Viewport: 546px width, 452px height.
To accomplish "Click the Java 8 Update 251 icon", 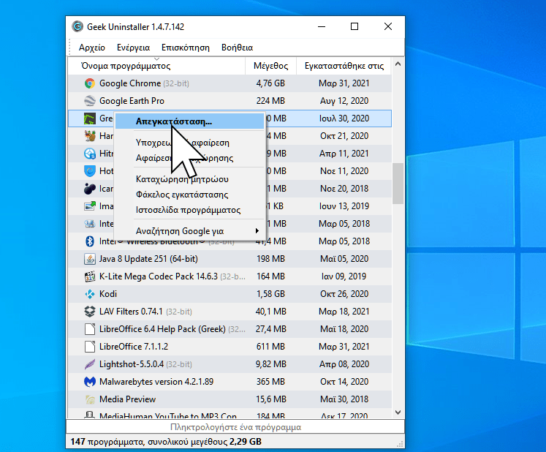I will click(90, 259).
